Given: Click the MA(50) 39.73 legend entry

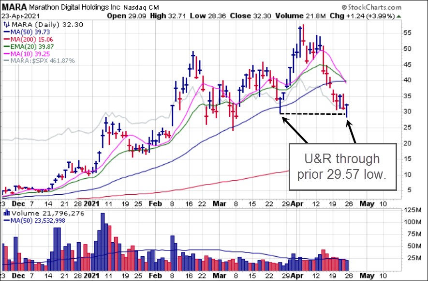Looking at the screenshot, I should coord(30,32).
